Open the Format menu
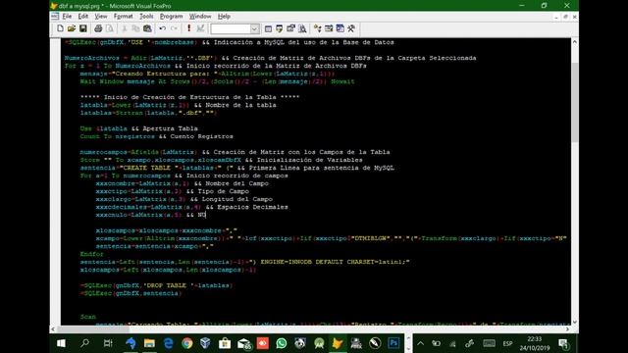Screen dimensions: 628x353 click(123, 17)
